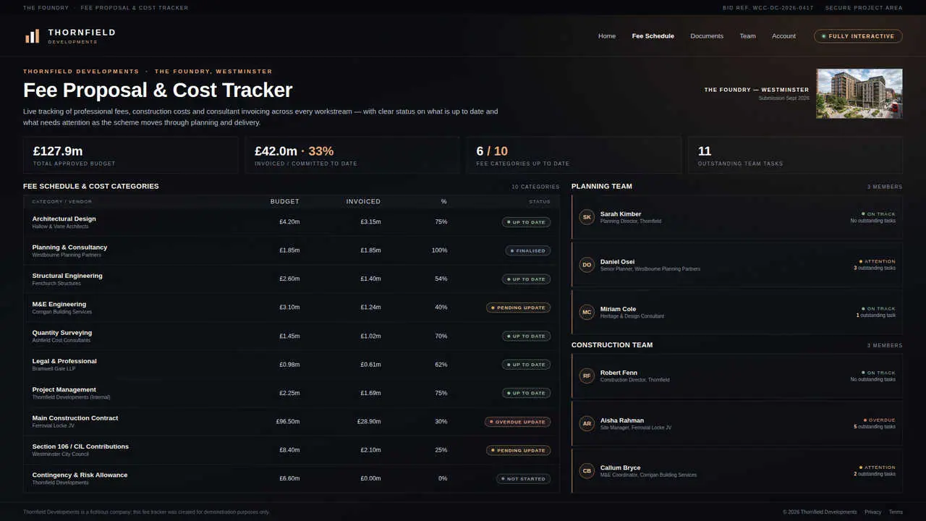Click Daniel Osei's Attention status label

[x=877, y=262]
